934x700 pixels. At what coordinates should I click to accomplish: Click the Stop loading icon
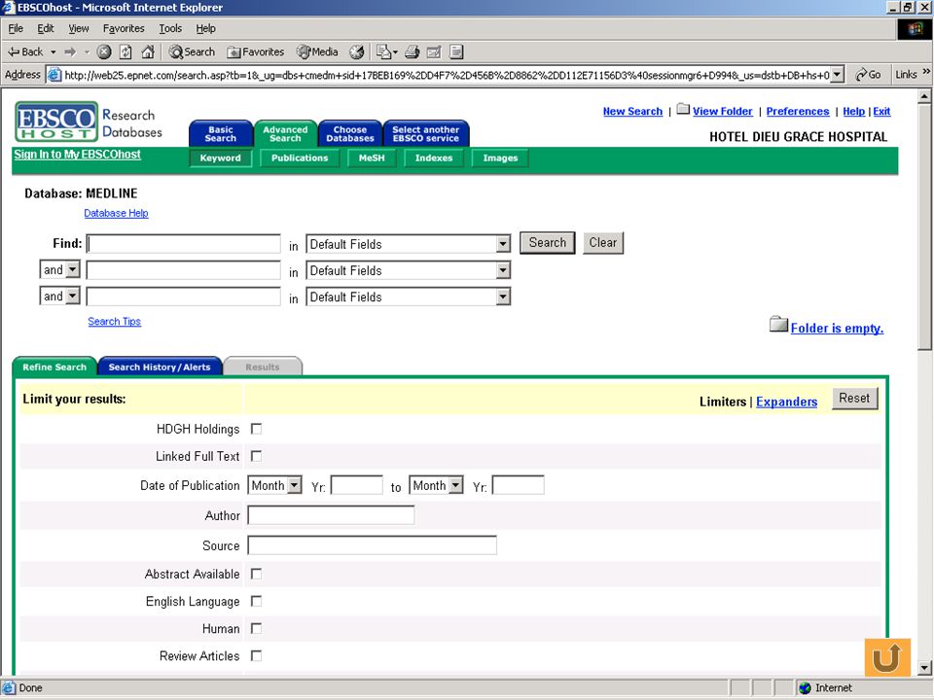pos(104,52)
